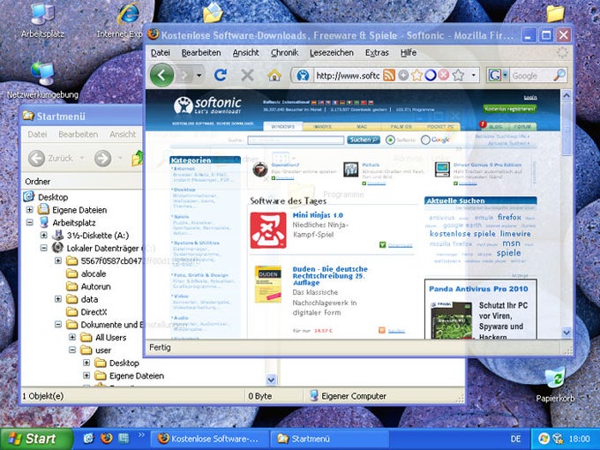This screenshot has height=450, width=600.
Task: Click the Panda Antivirus Pro 2010 ad link
Action: click(478, 289)
